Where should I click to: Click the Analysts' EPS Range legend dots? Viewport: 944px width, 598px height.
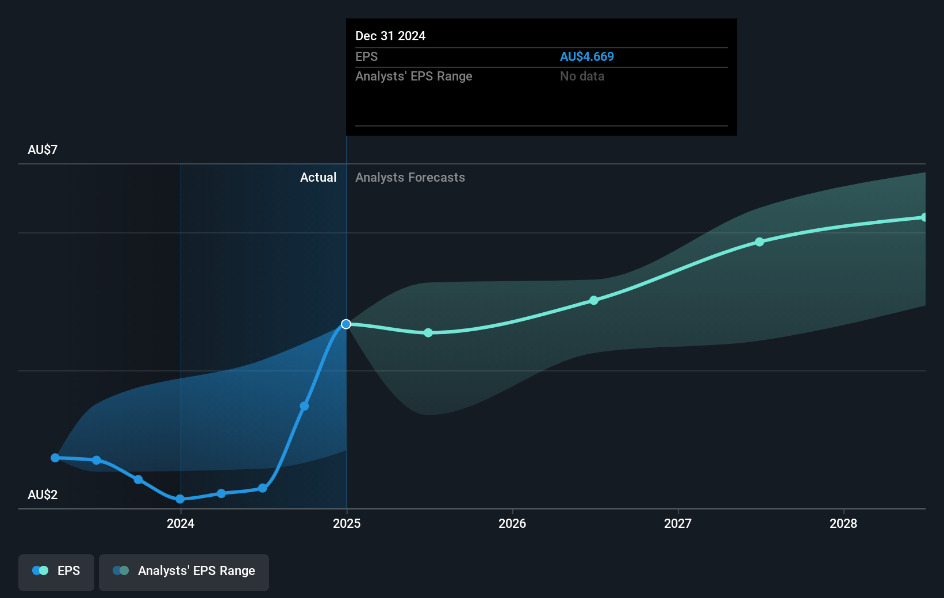(x=121, y=570)
